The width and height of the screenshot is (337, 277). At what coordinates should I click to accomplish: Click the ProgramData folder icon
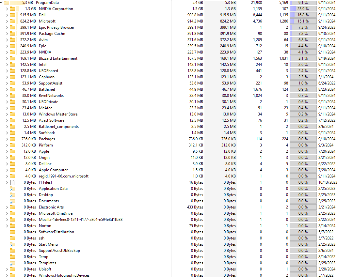tap(7, 3)
